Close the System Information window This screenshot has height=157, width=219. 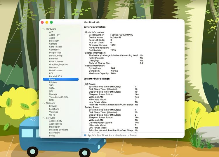(42, 22)
